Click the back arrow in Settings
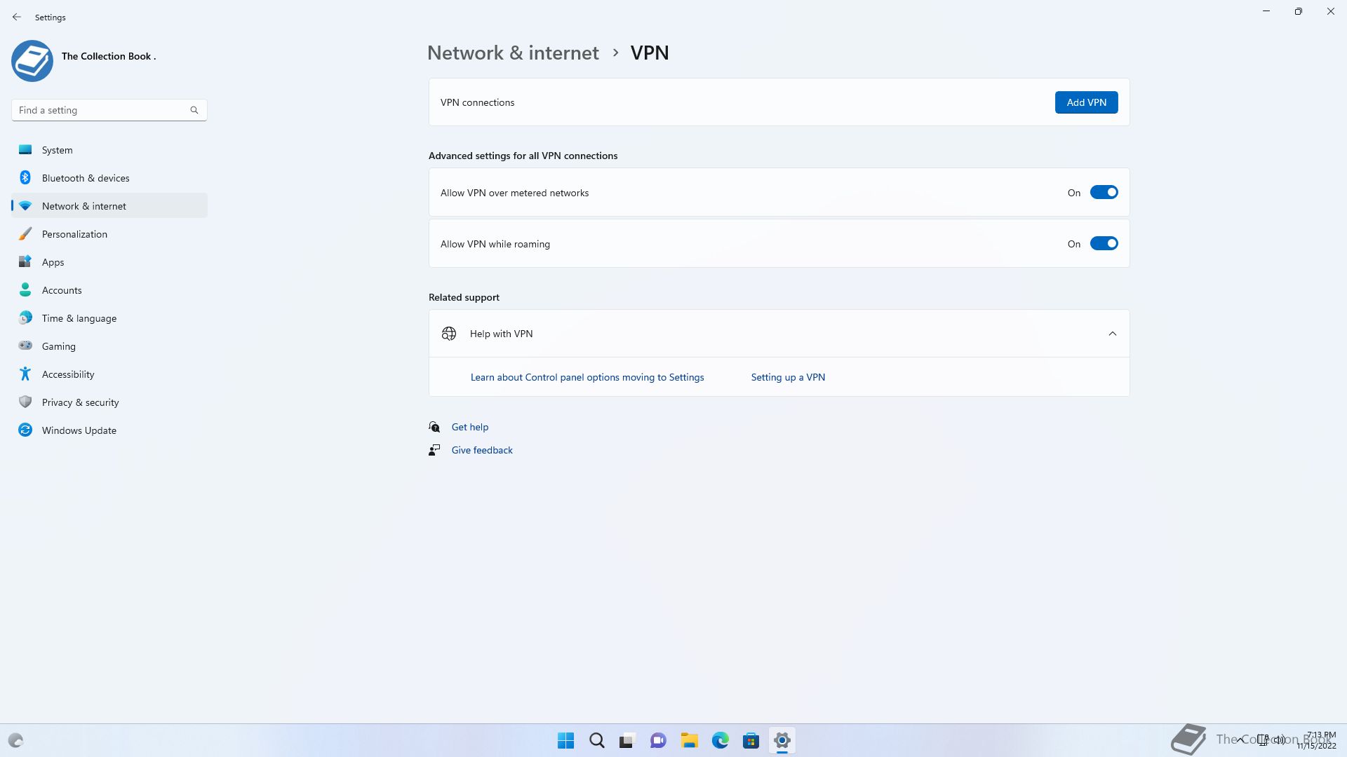Viewport: 1347px width, 757px height. click(17, 17)
